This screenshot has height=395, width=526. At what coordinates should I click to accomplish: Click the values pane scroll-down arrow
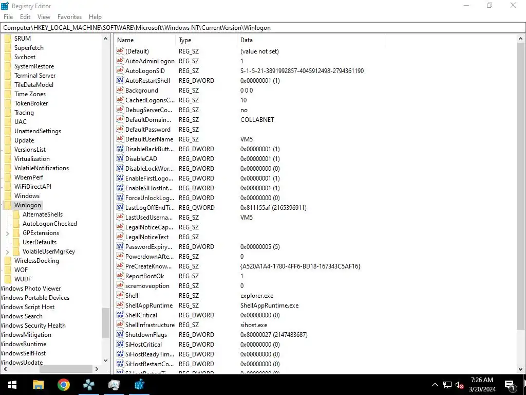[520, 369]
